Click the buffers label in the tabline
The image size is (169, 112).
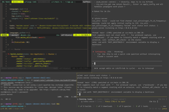[x=87, y=2]
